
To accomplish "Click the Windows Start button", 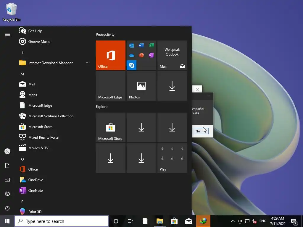I will (x=7, y=221).
